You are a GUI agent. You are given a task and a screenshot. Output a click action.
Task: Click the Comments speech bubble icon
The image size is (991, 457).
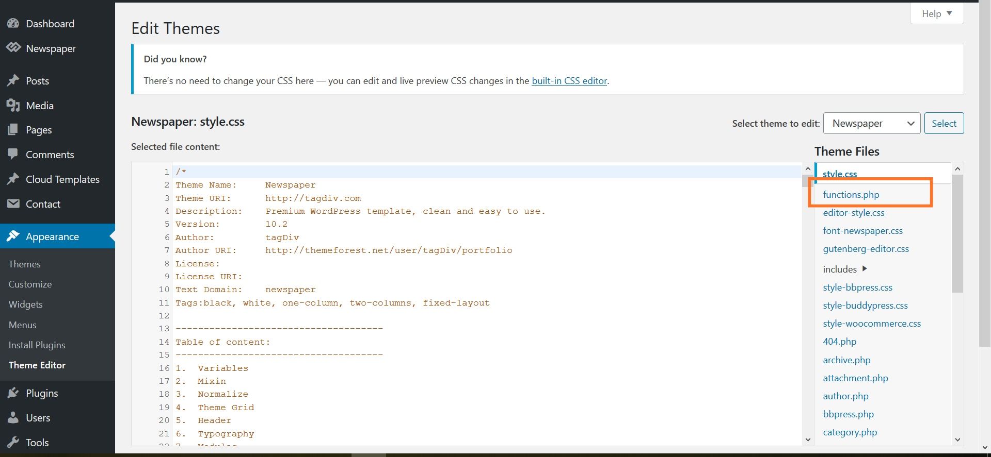13,154
